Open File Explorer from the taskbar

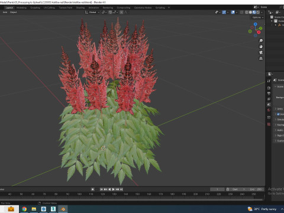click(34, 209)
